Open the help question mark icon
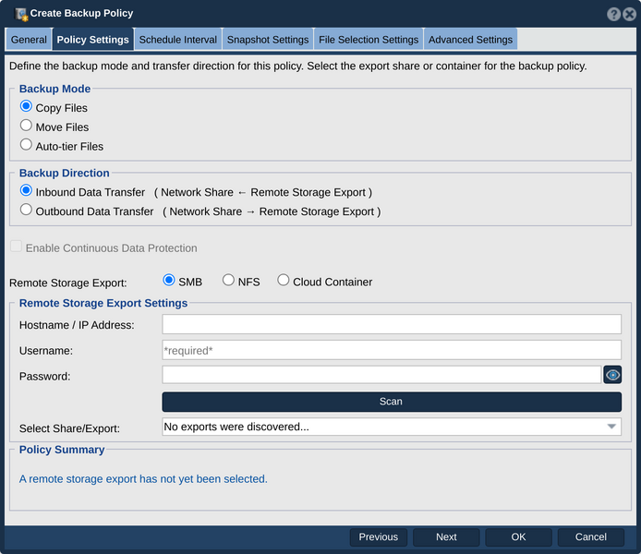The image size is (641, 554). coord(613,14)
